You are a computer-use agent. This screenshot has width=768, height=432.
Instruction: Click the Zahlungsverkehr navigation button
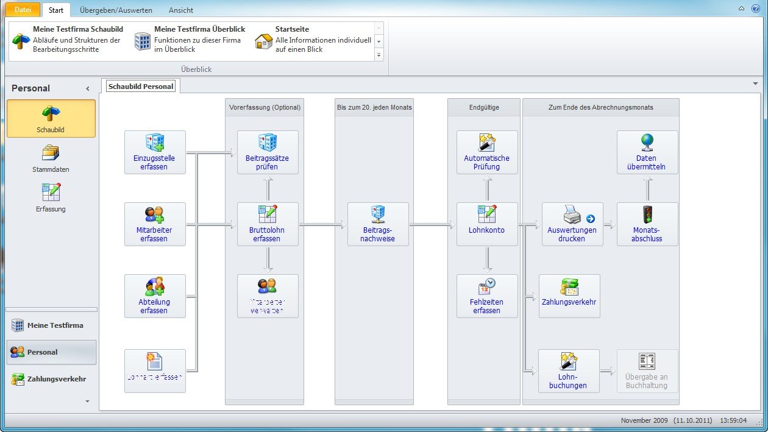click(51, 379)
